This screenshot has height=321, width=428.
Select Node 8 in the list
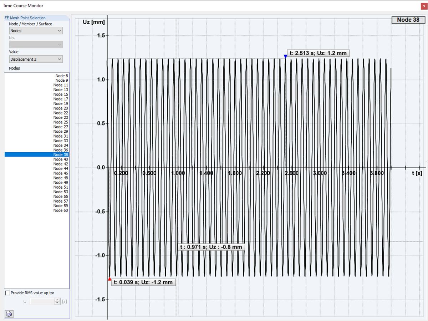[36, 76]
